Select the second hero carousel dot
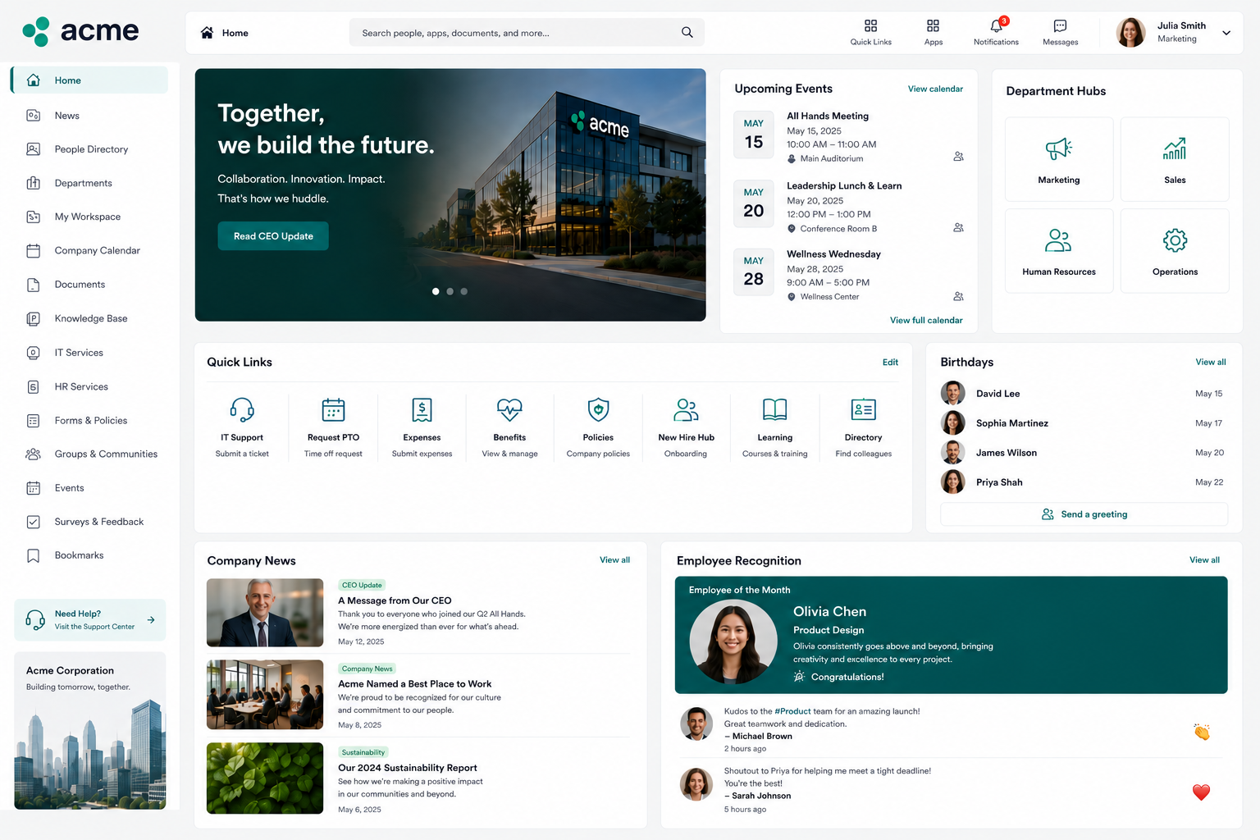This screenshot has height=840, width=1260. [x=450, y=291]
